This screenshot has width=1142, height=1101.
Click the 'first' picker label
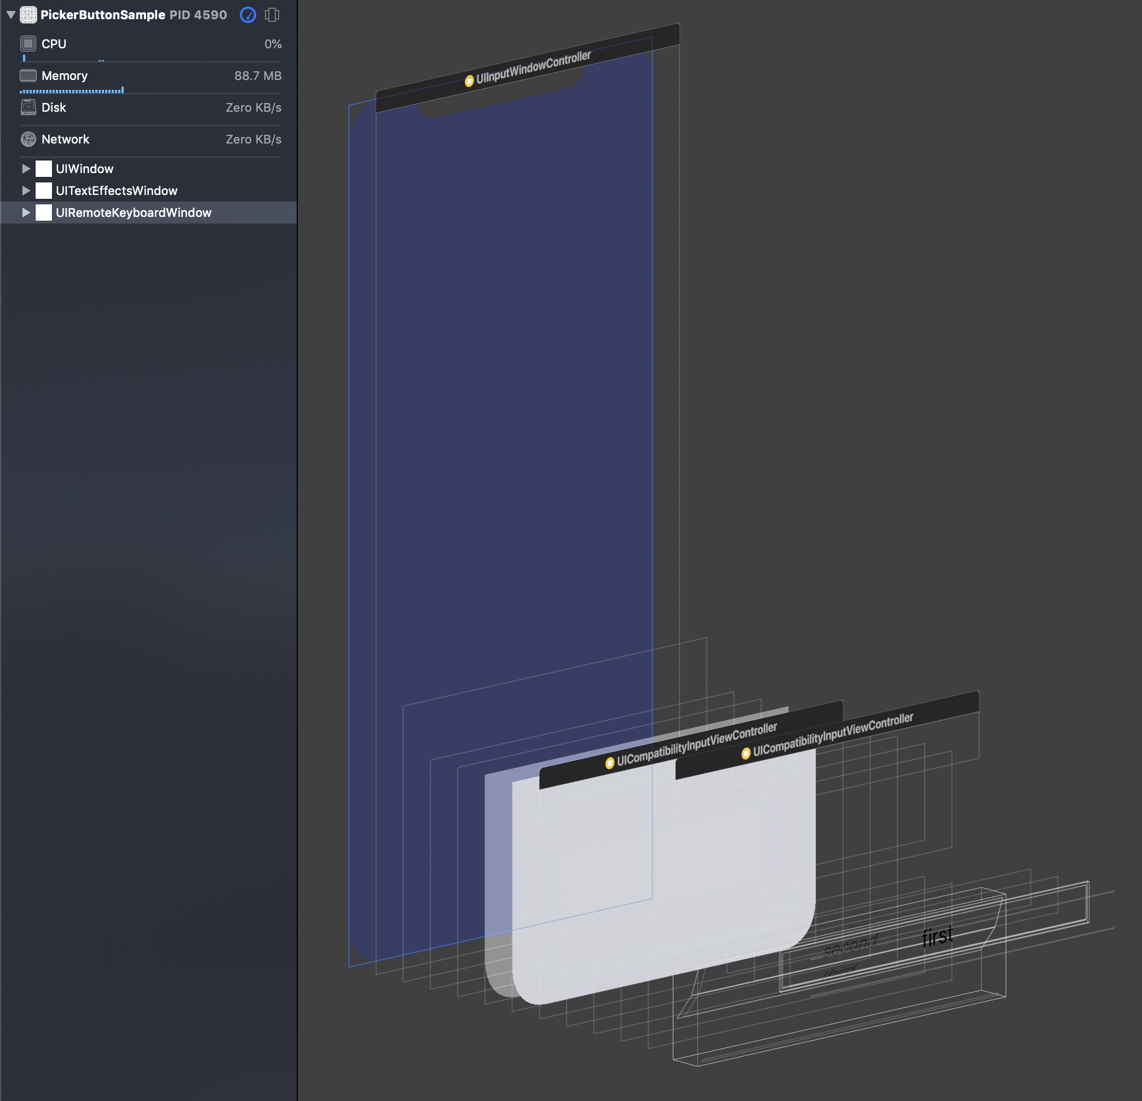click(937, 936)
